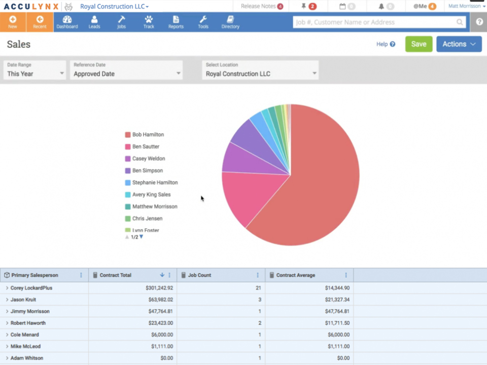Image resolution: width=487 pixels, height=365 pixels.
Task: Toggle sort direction on Contract Total column
Action: point(161,275)
